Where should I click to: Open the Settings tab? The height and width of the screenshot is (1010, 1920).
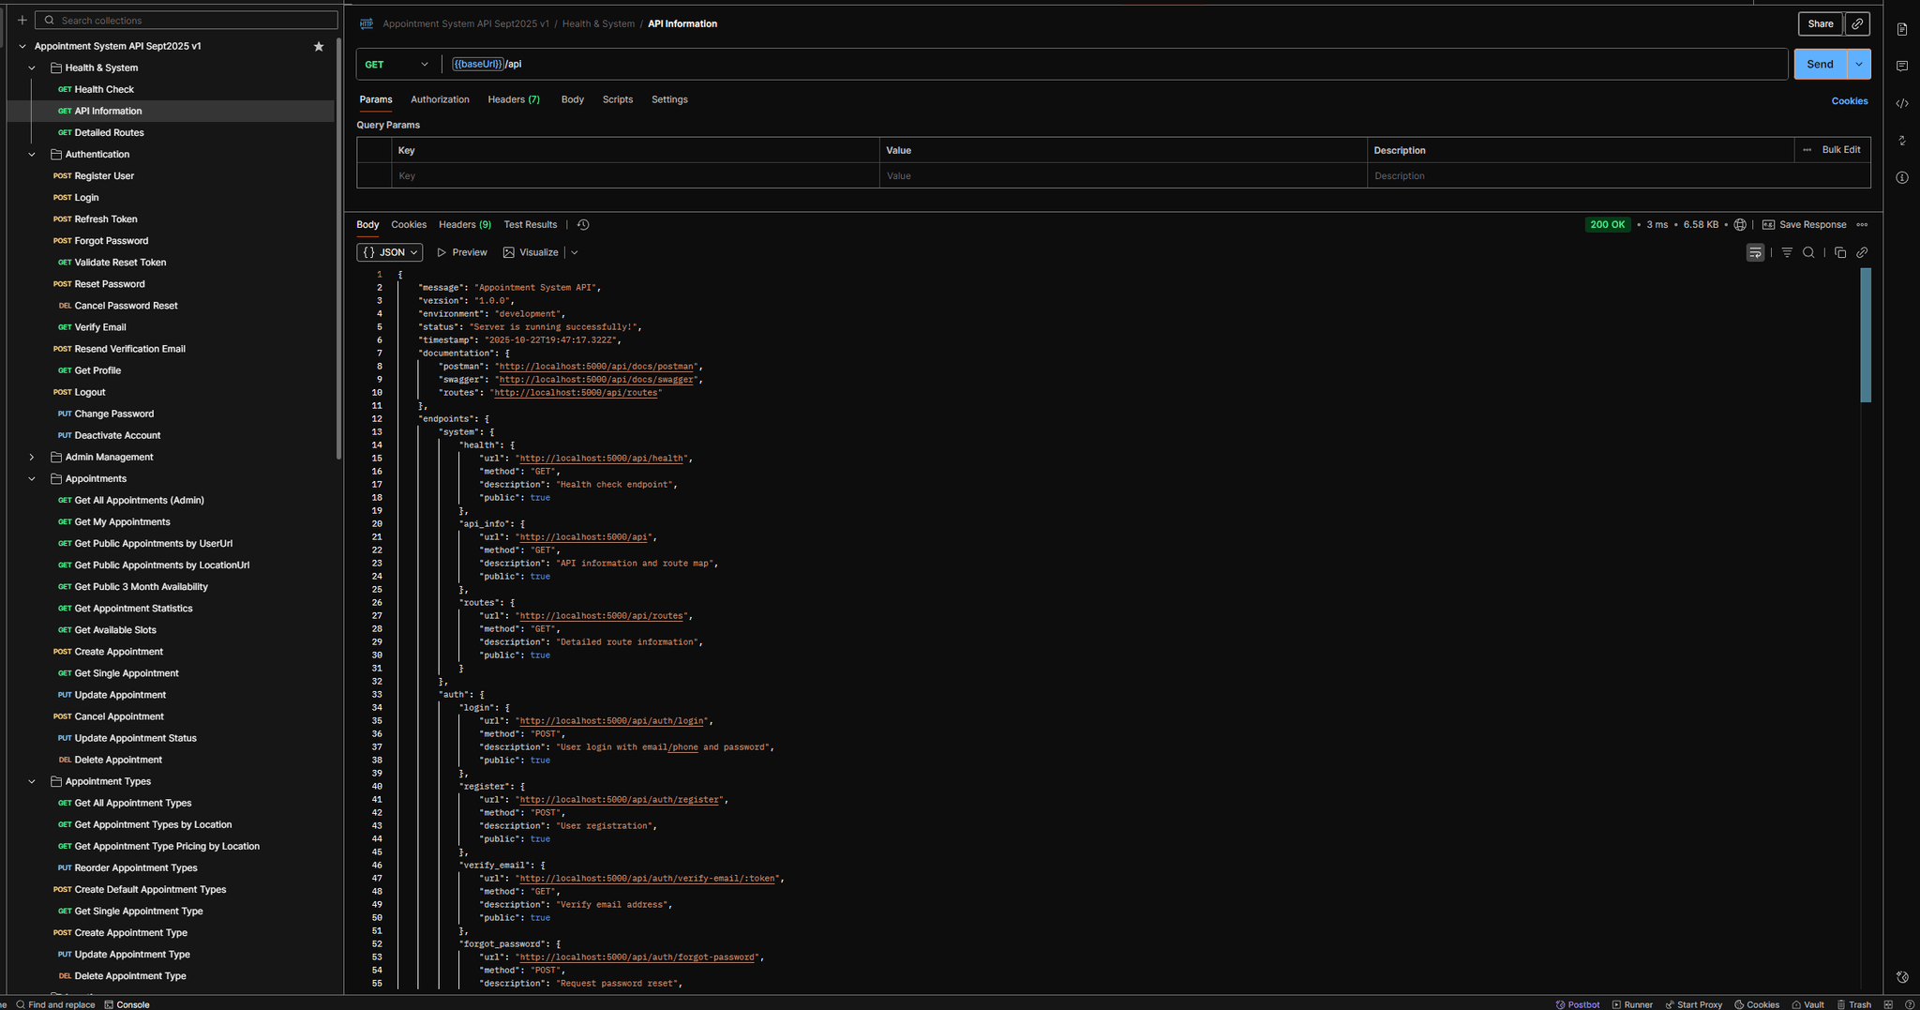click(669, 99)
